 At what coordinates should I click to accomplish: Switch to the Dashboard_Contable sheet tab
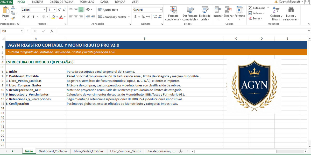[x=53, y=151]
